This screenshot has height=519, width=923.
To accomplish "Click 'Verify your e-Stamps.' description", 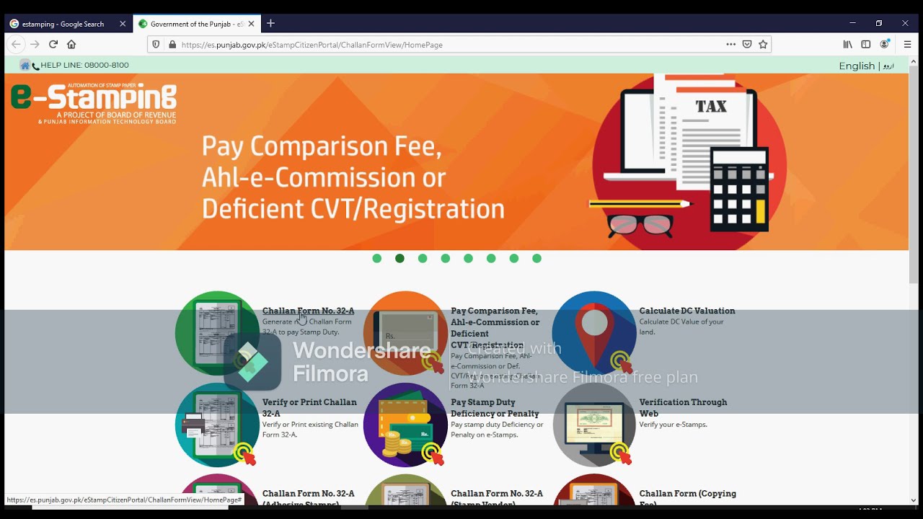I will 673,425.
